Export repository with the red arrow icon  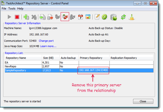tap(50, 17)
